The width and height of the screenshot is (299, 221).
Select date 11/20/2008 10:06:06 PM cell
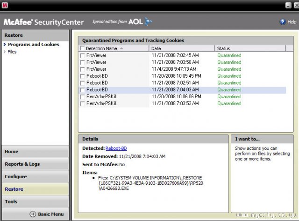pyautogui.click(x=177, y=96)
